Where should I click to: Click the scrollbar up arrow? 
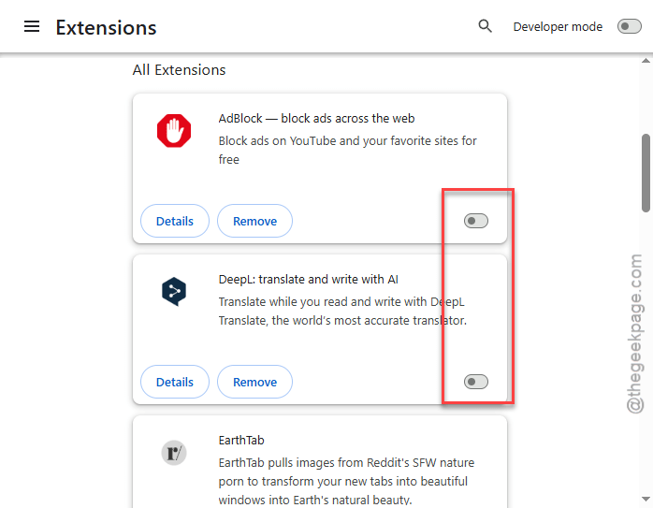[646, 61]
